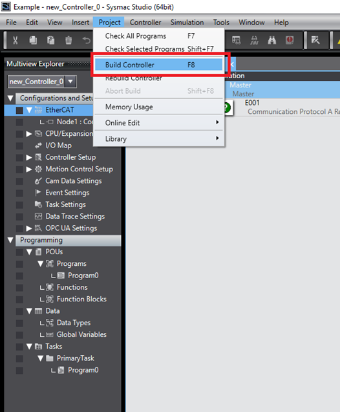Toggle the square marker beside Global Variables
Image resolution: width=340 pixels, height=412 pixels.
click(x=19, y=335)
